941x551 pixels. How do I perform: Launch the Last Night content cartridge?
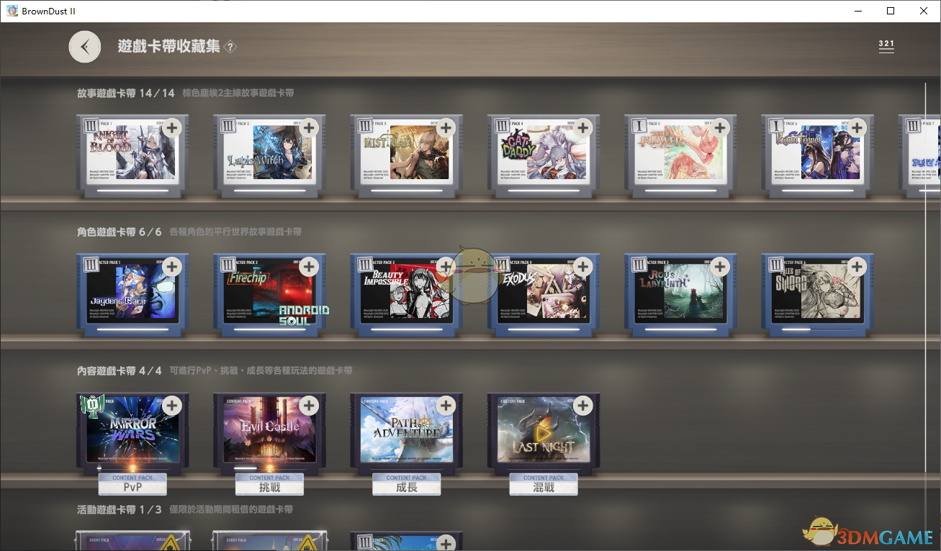coord(544,433)
